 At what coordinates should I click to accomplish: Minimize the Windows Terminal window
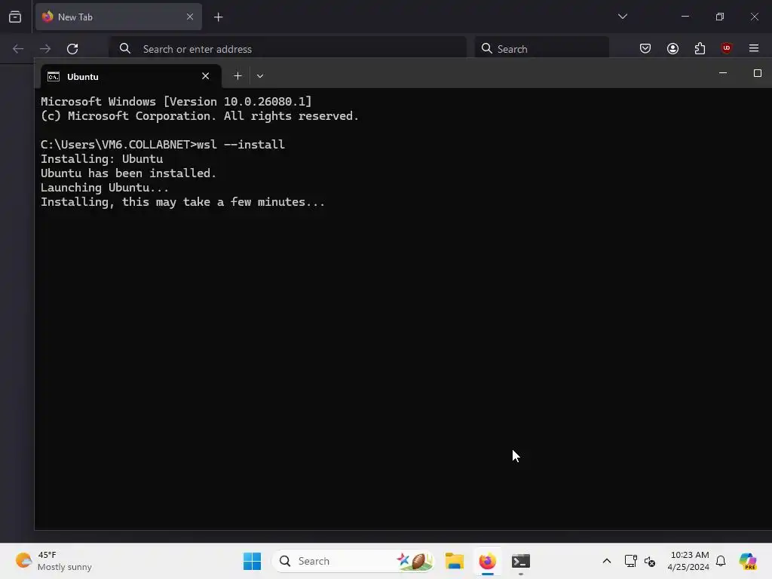pyautogui.click(x=723, y=73)
